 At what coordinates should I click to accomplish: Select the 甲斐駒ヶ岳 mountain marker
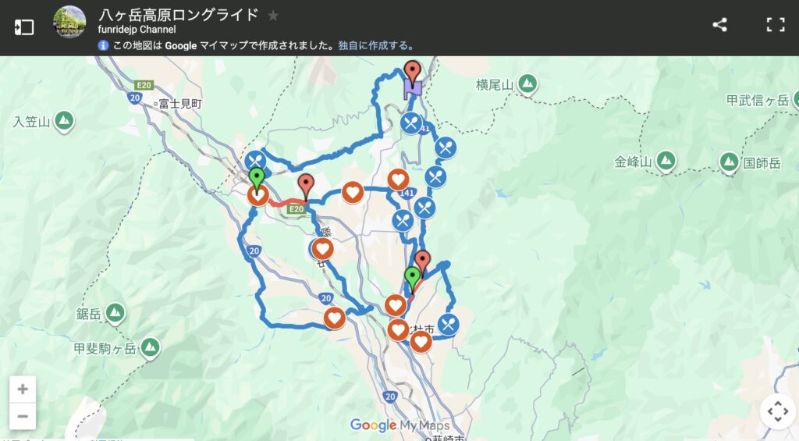(150, 347)
